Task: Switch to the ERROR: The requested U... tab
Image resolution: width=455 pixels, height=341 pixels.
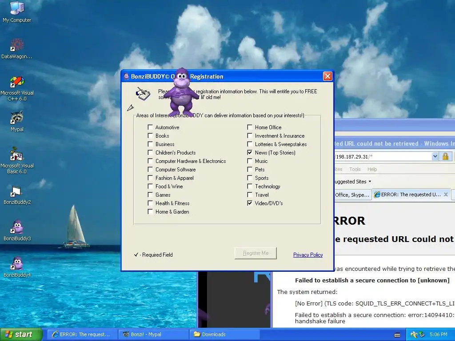Action: [411, 194]
